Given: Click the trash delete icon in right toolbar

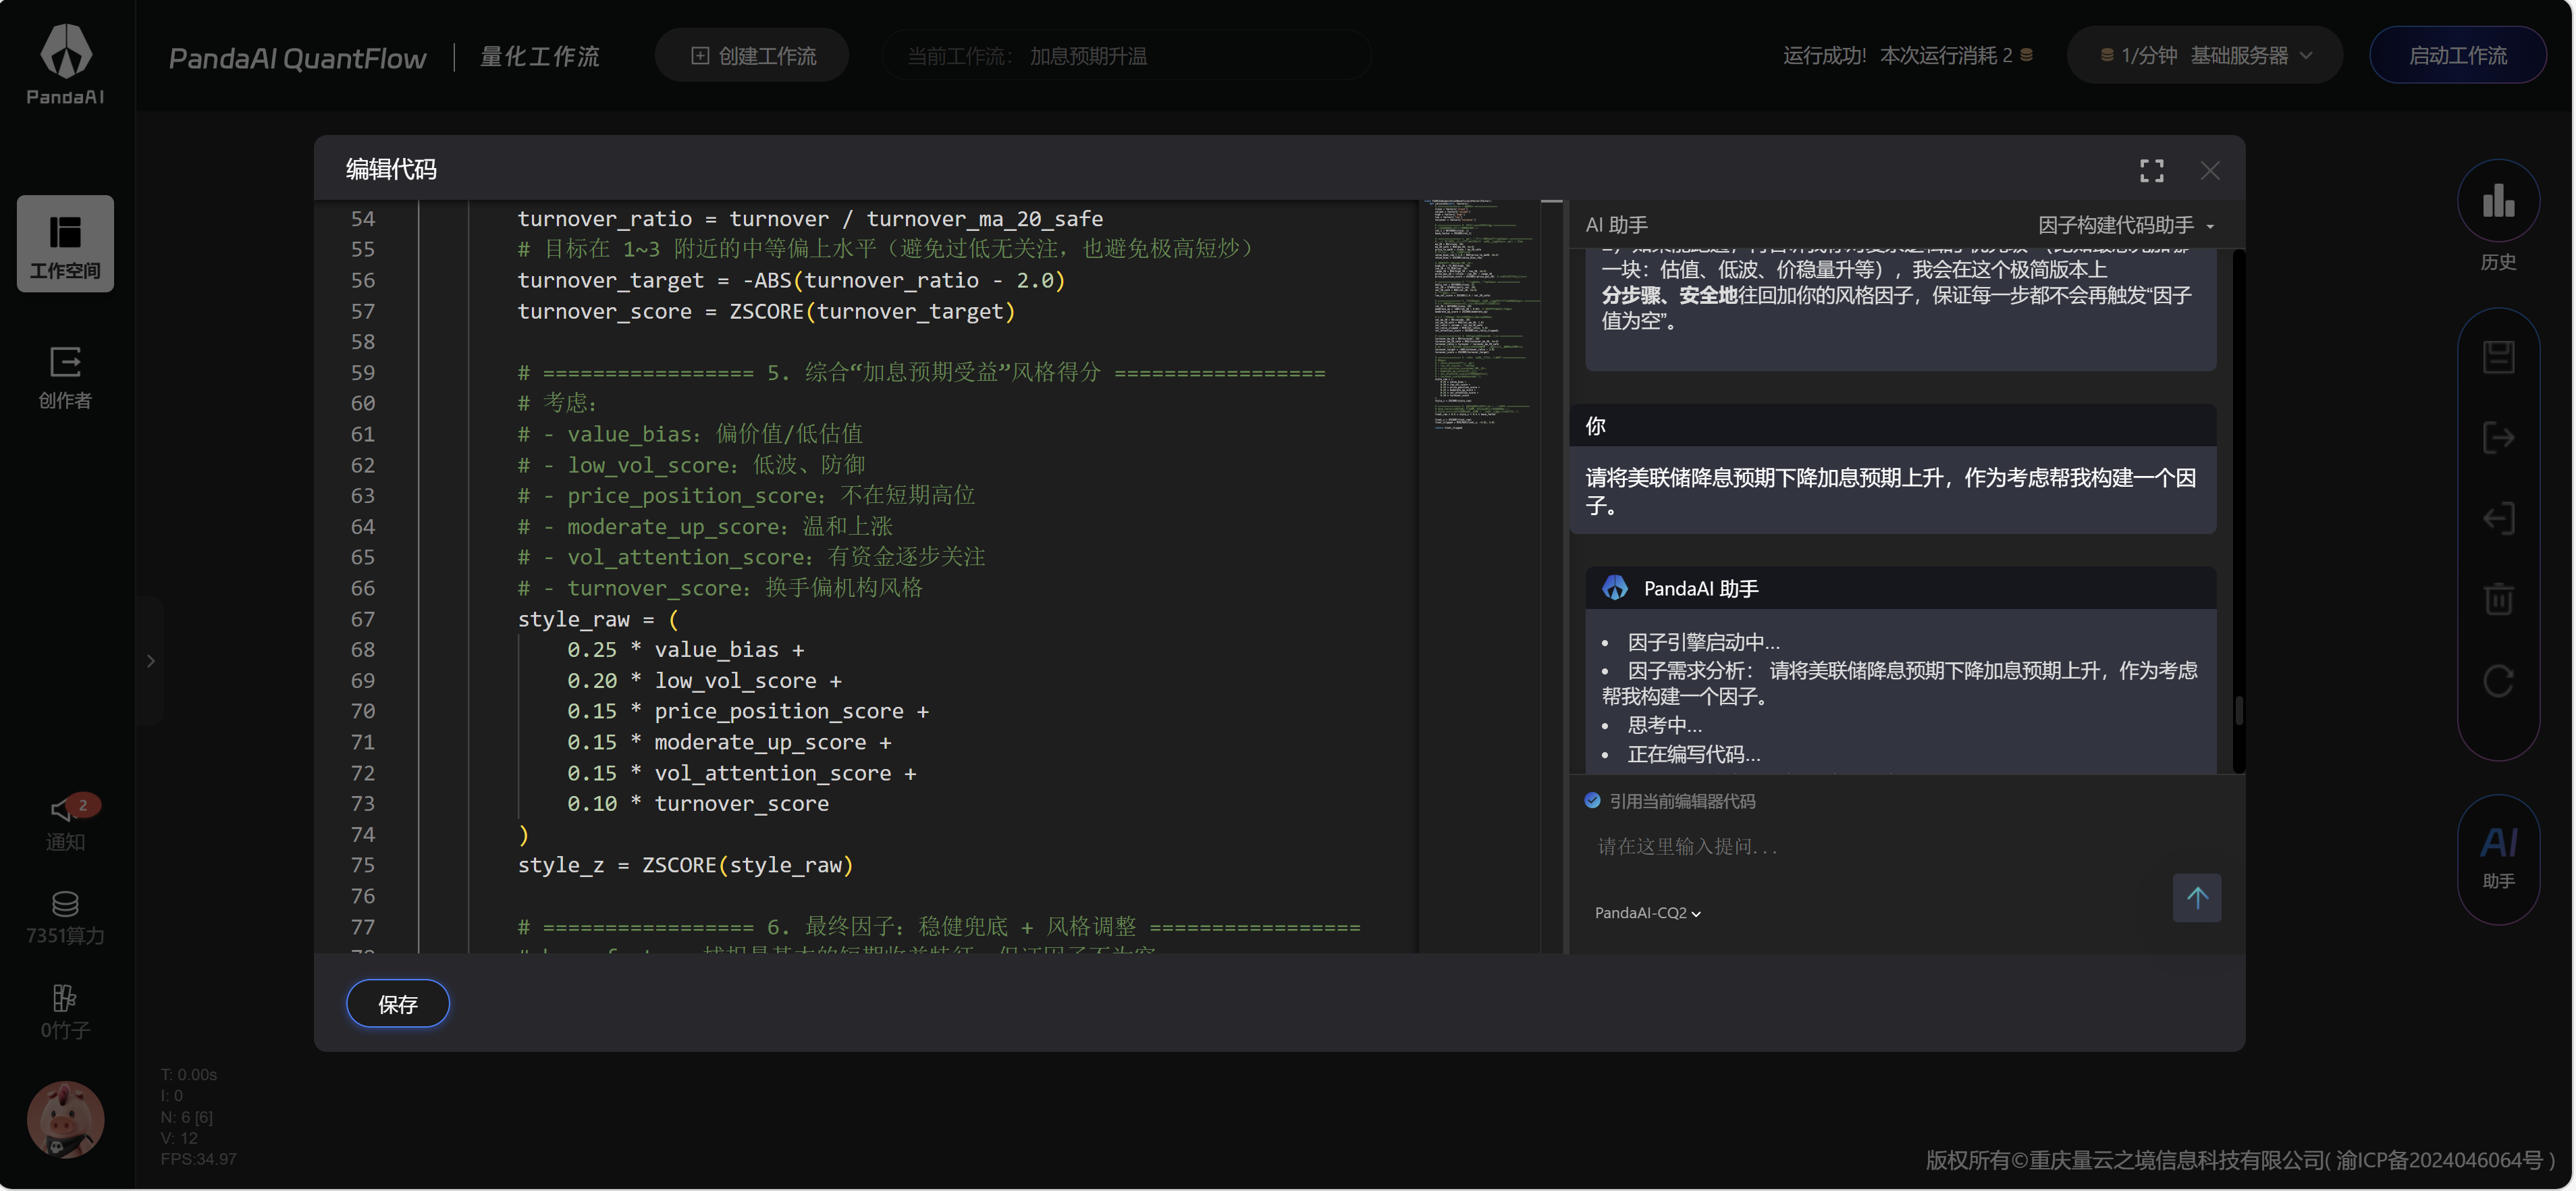Looking at the screenshot, I should [x=2498, y=599].
